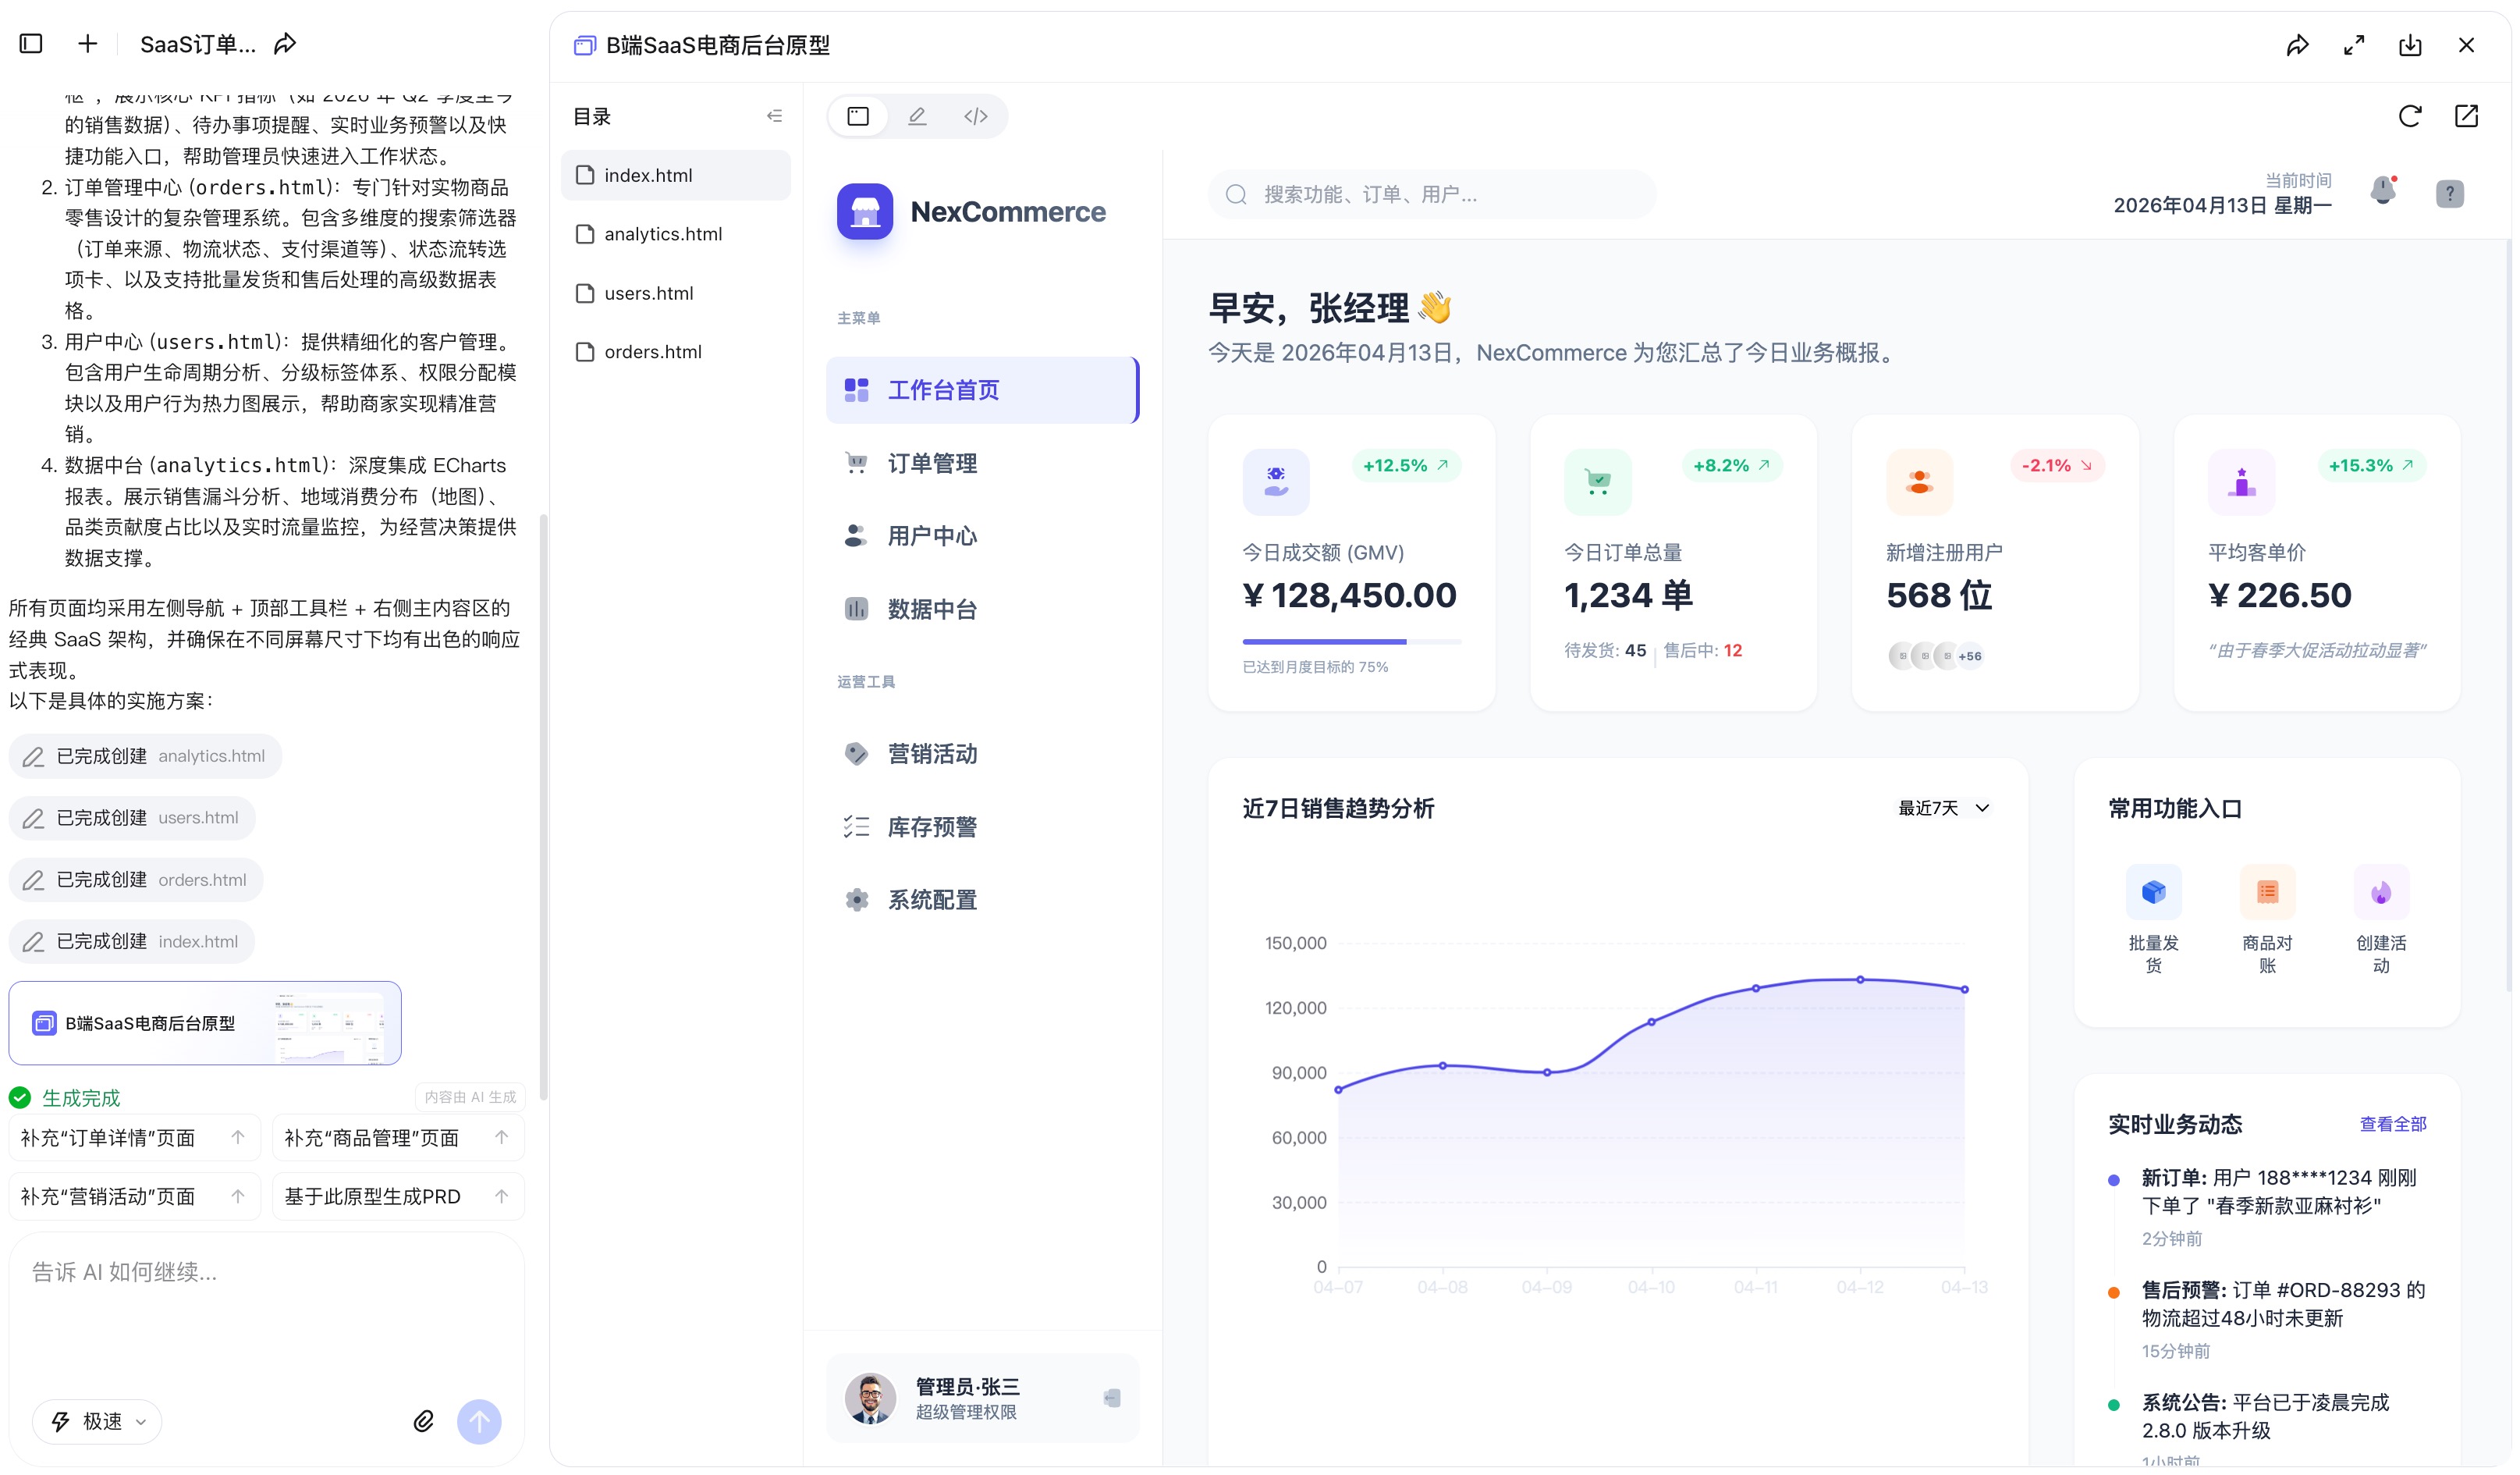This screenshot has width=2520, height=1475.
Task: Toggle the left sidebar panel icon
Action: (x=31, y=44)
